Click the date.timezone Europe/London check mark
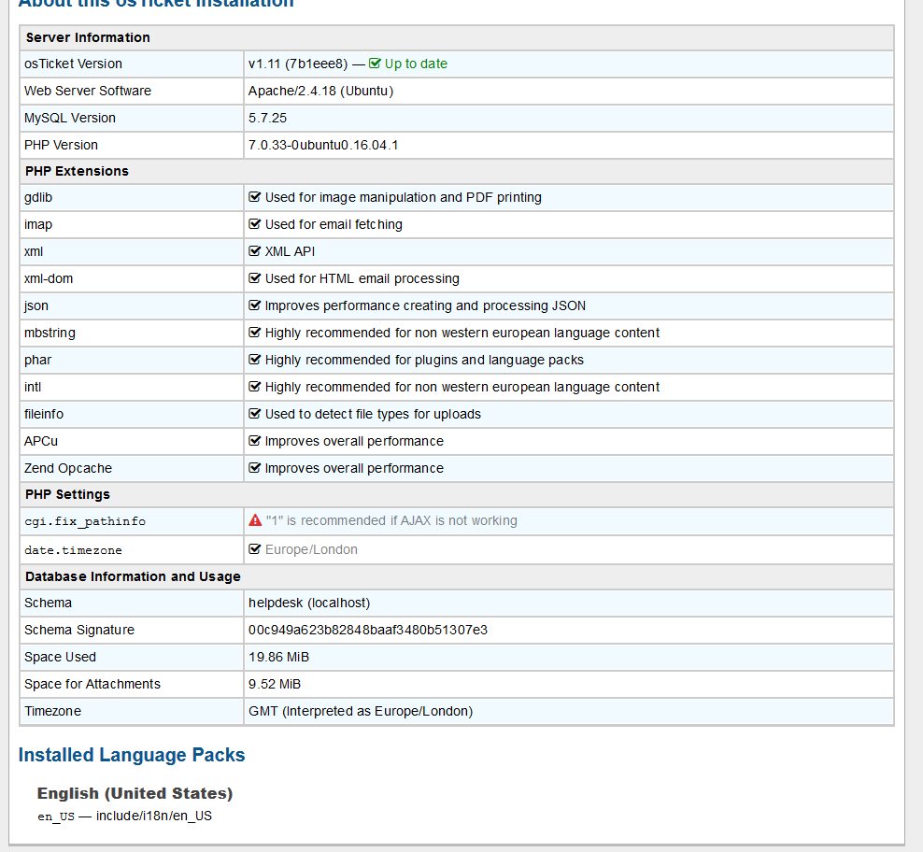 pos(254,549)
